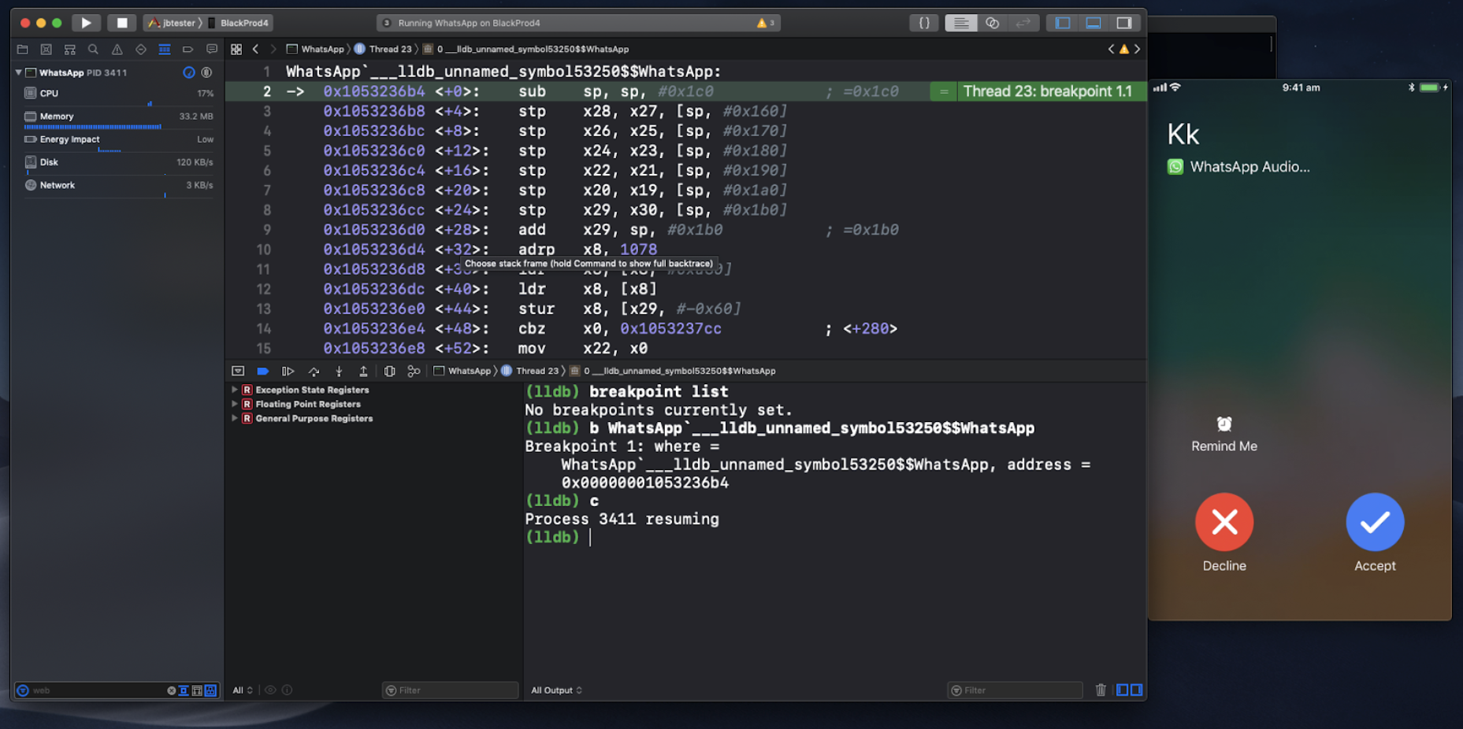
Task: Open the Report navigator speech bubble icon
Action: click(x=211, y=49)
